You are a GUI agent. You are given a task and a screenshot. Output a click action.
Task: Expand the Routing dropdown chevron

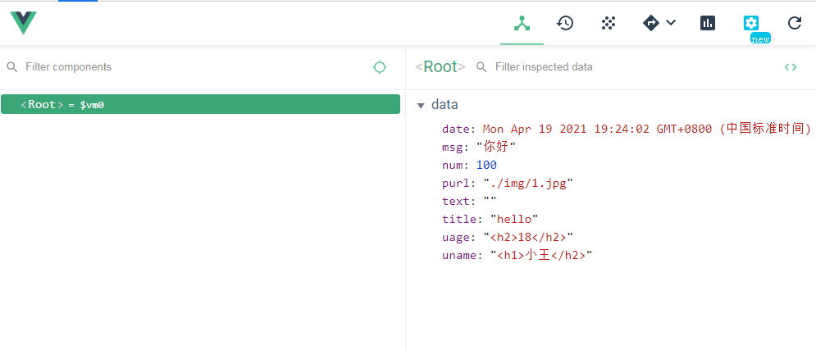[x=671, y=23]
